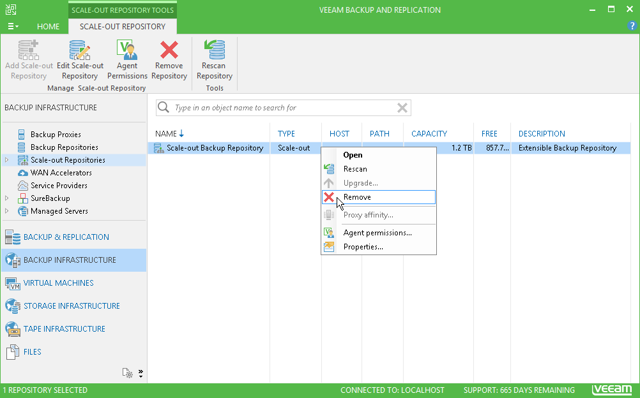Open the BACKUP & REPLICATION view
This screenshot has width=640, height=398.
[74, 237]
